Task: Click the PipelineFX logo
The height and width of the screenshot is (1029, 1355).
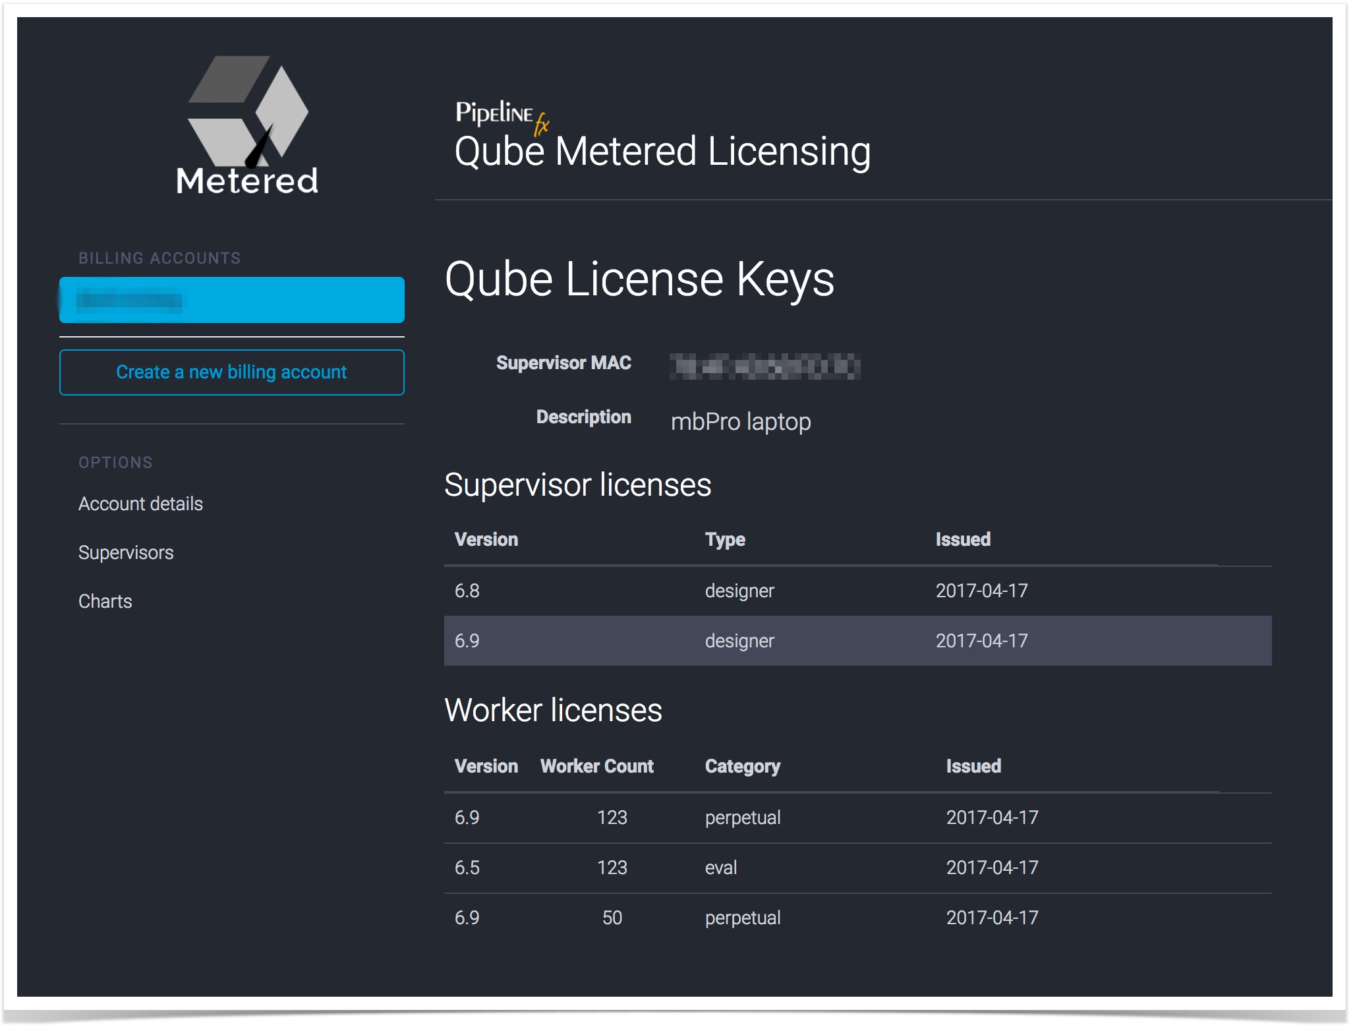Action: pyautogui.click(x=501, y=115)
